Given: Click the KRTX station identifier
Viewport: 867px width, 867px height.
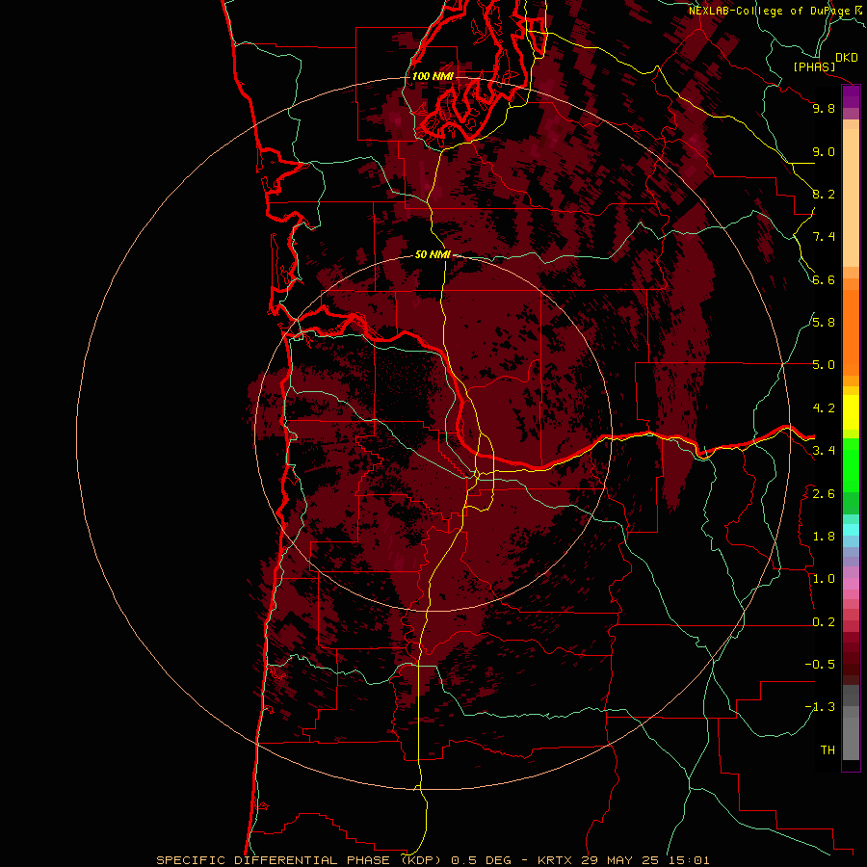Looking at the screenshot, I should (x=557, y=860).
